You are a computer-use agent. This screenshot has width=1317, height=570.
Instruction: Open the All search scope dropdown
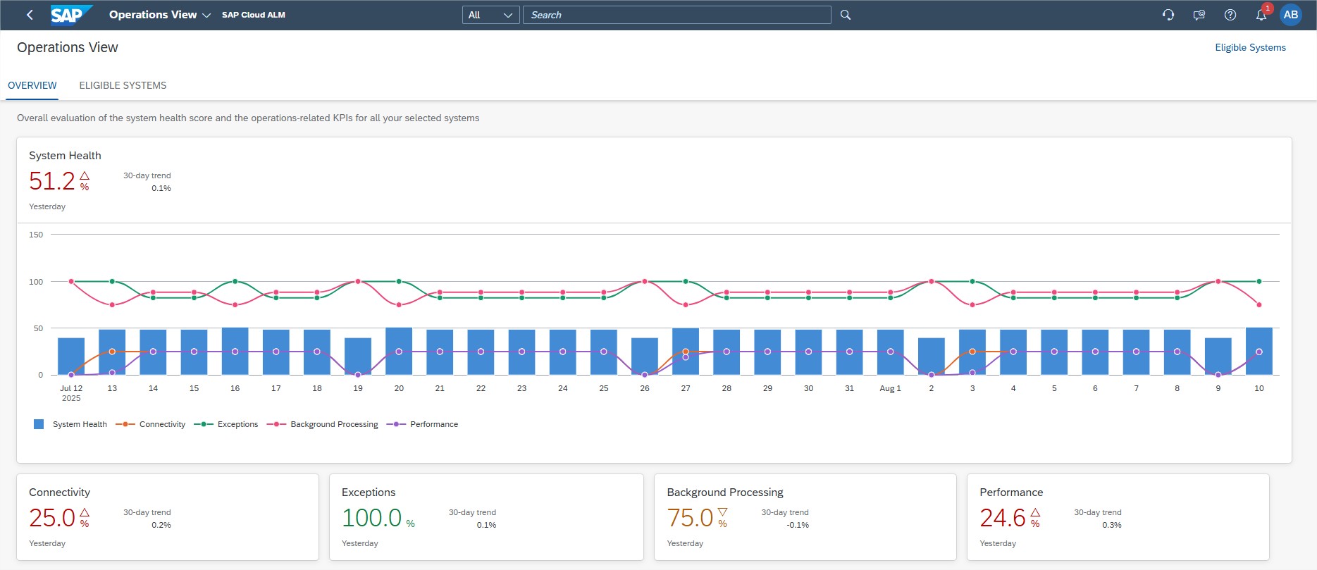click(x=490, y=15)
